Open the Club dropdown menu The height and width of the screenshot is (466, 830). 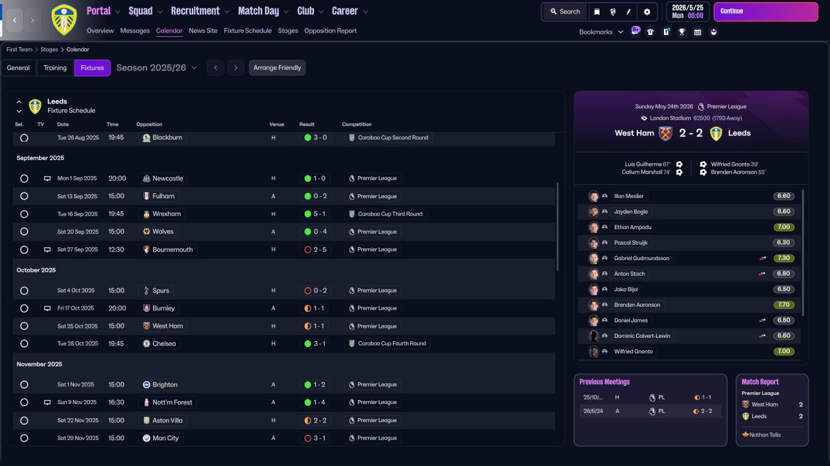point(311,11)
